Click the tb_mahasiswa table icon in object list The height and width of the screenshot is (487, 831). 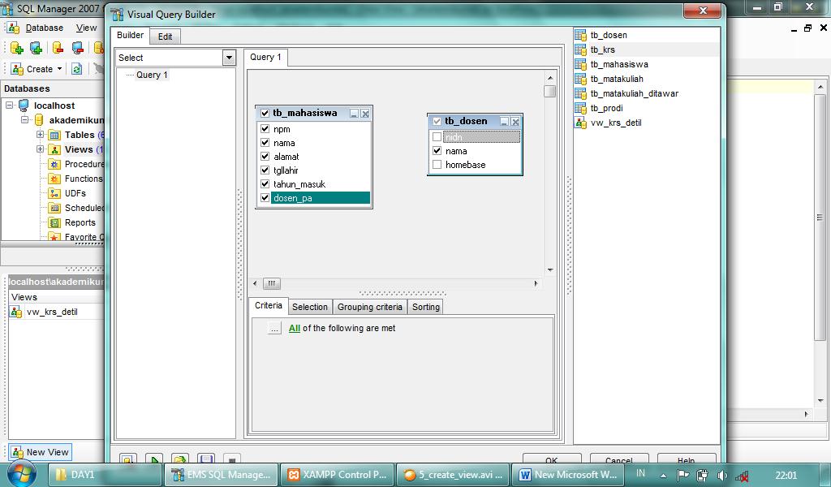click(x=580, y=64)
